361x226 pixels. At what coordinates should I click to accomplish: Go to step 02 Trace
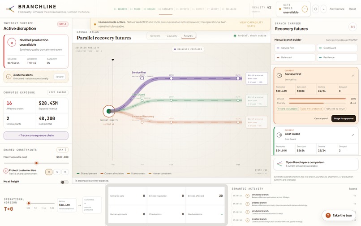point(135,9)
